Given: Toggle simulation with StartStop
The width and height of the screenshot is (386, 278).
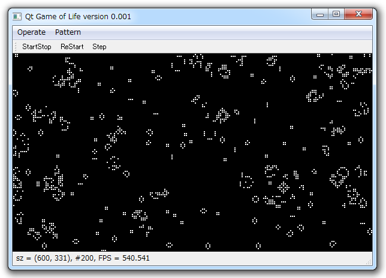Looking at the screenshot, I should click(x=37, y=47).
